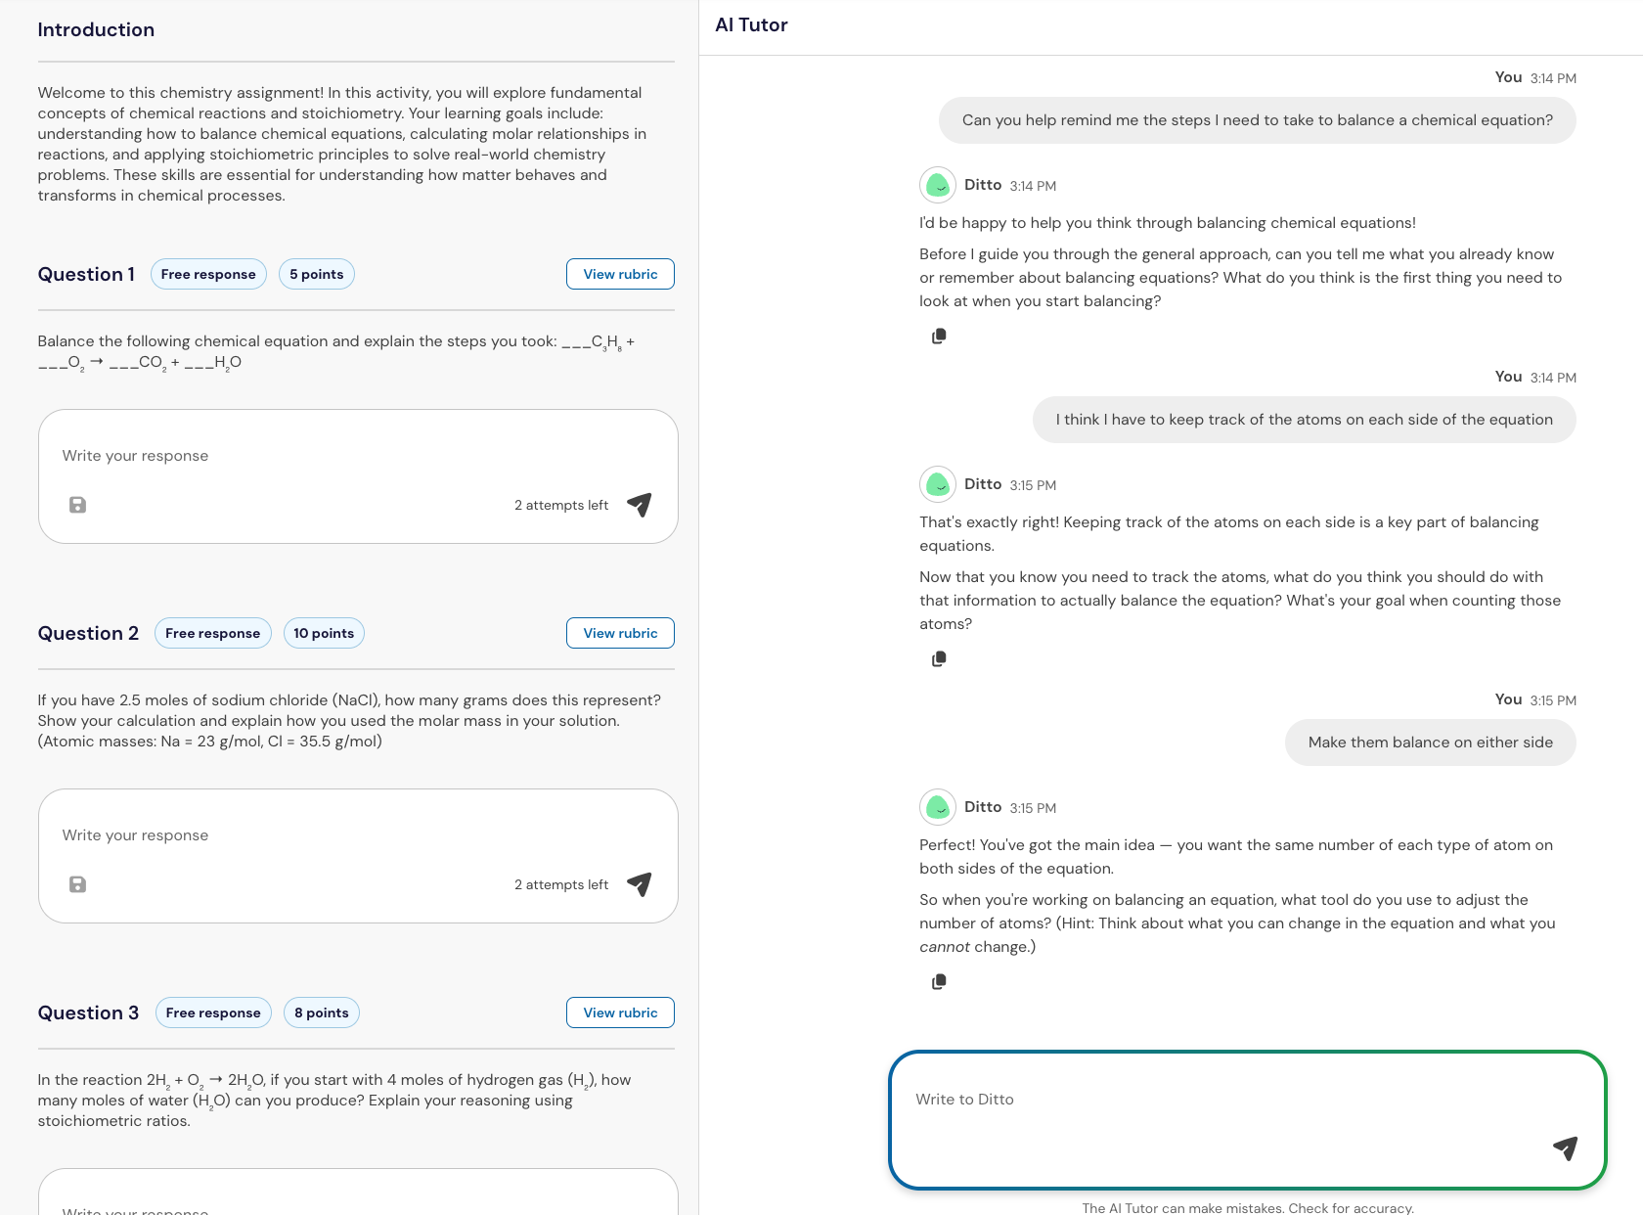Save a draft of your Question 1 response

[x=78, y=505]
